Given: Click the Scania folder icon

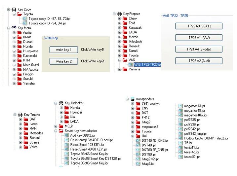Looking at the screenshot, I should (x=26, y=143).
